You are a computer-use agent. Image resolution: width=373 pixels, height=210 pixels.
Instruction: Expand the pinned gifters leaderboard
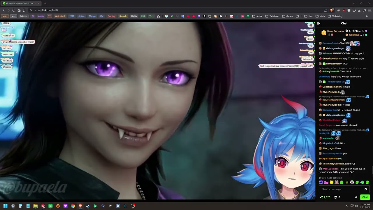pos(344,40)
